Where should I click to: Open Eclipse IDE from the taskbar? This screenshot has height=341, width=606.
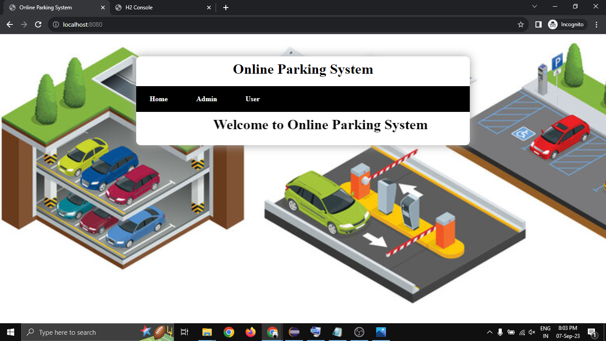[294, 332]
